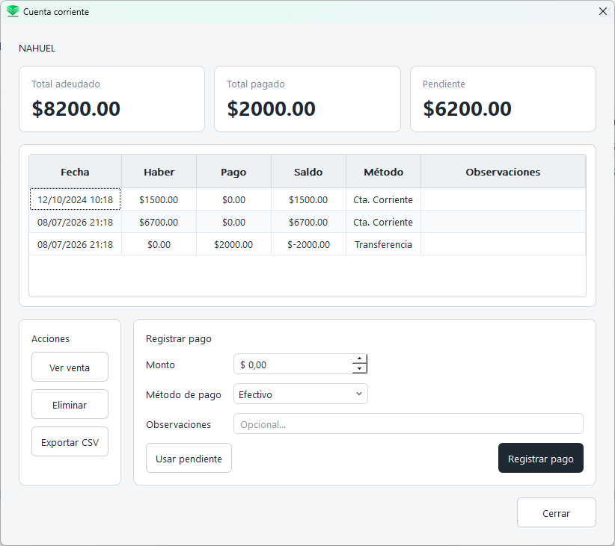
Task: Select the $6700.00 Cta. Corriente row
Action: coord(307,222)
